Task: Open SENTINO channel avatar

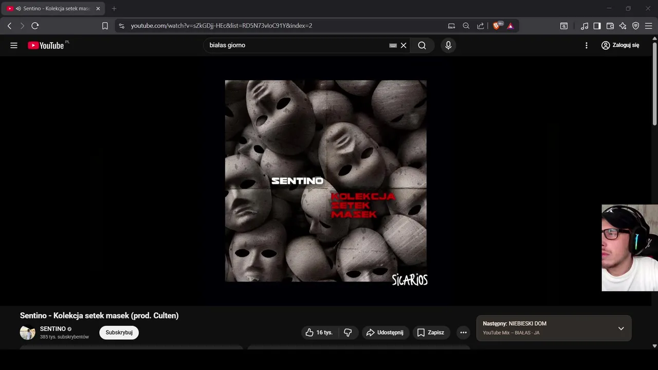Action: coord(28,332)
